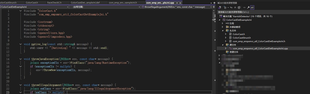Expand the ExampleJni.cpp tree node
Image resolution: width=310 pixels, height=94 pixels.
coord(226,48)
